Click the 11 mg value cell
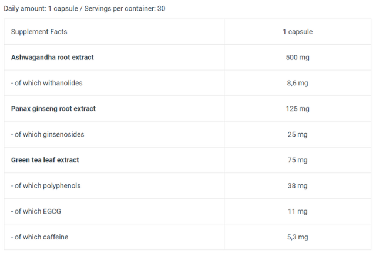Image resolution: width=376 pixels, height=253 pixels. coord(297,211)
